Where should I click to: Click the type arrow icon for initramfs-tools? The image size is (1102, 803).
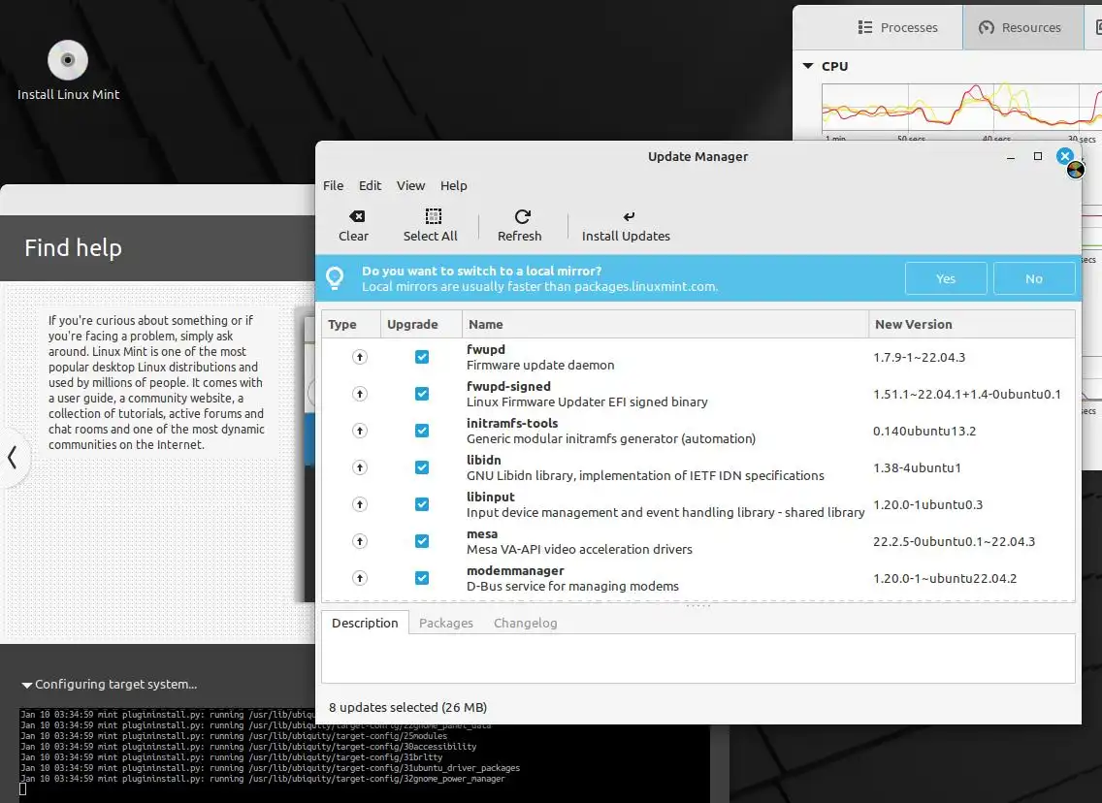tap(360, 431)
